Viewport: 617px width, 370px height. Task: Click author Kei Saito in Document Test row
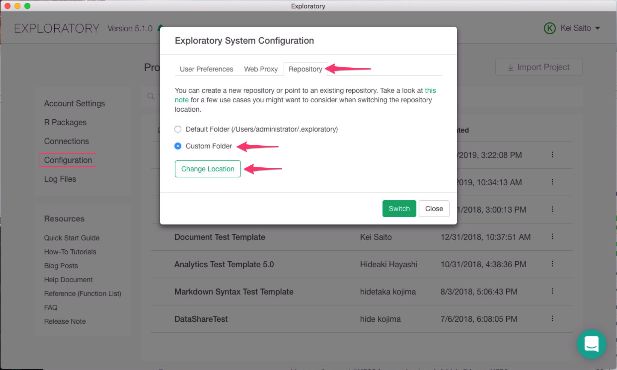376,237
